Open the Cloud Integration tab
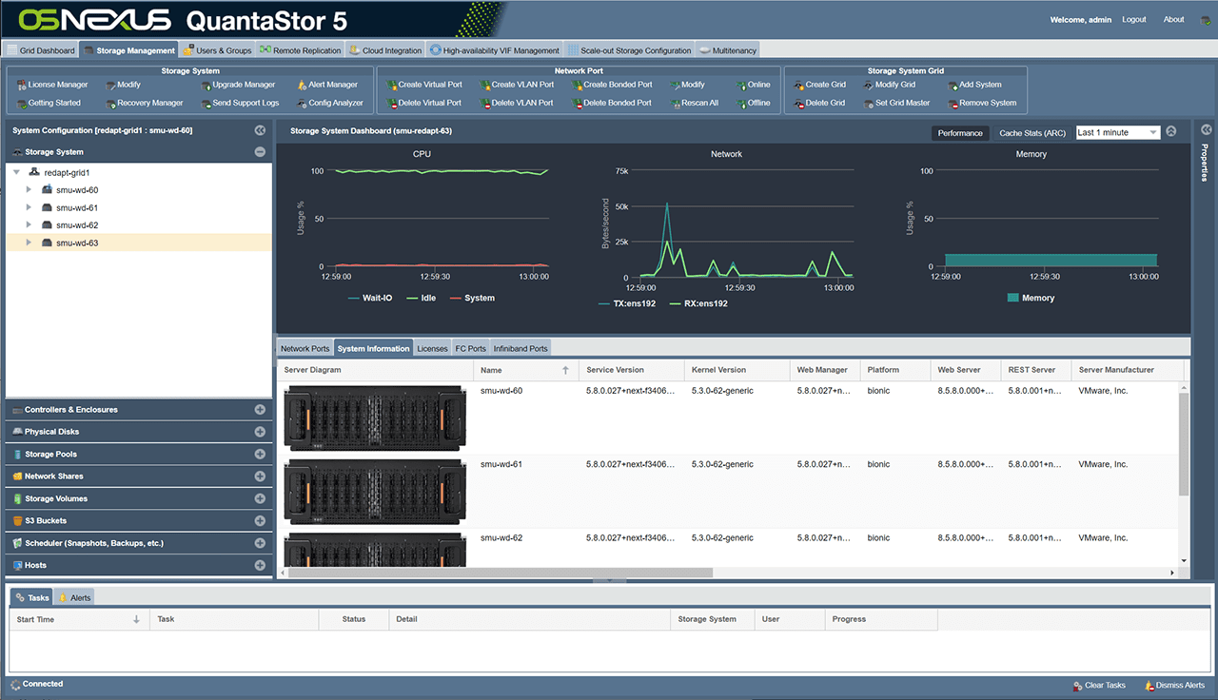Screen dimensions: 1218x700 click(x=385, y=50)
